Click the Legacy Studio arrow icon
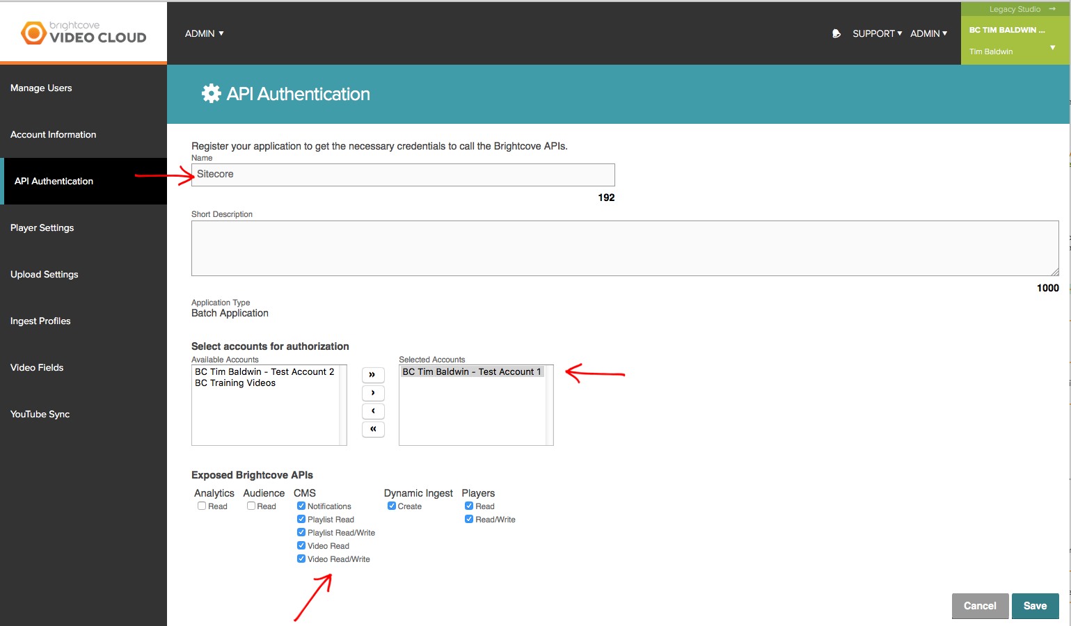 (1052, 9)
